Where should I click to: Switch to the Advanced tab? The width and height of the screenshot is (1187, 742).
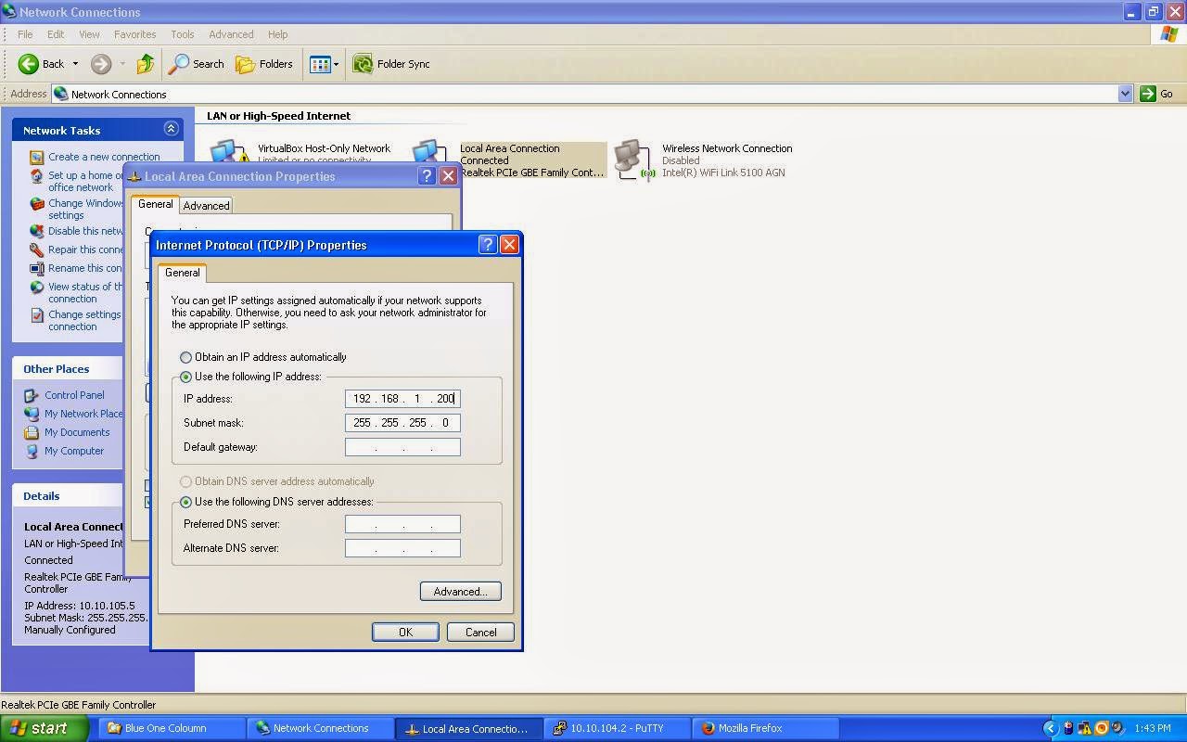(x=206, y=205)
